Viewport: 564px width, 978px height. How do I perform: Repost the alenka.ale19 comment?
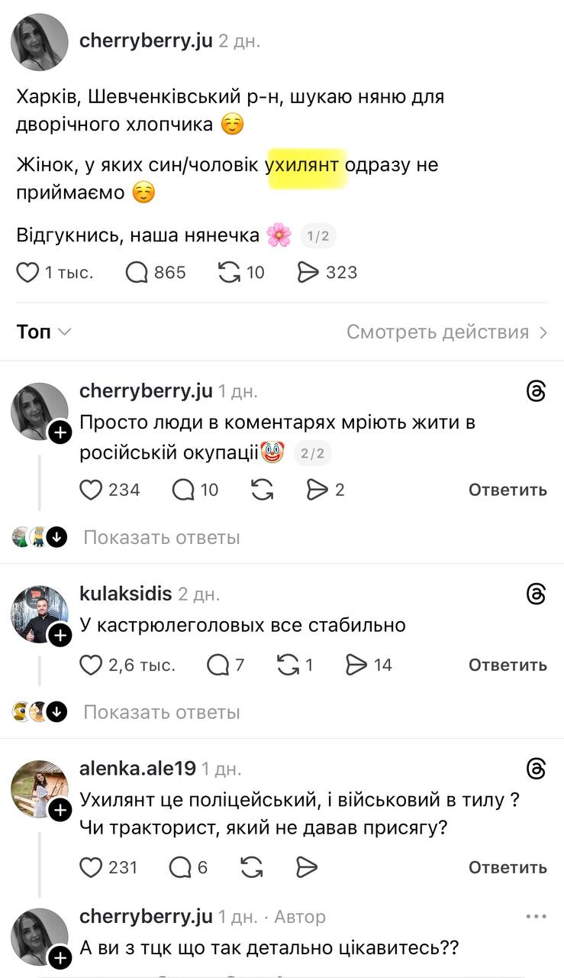(x=252, y=867)
